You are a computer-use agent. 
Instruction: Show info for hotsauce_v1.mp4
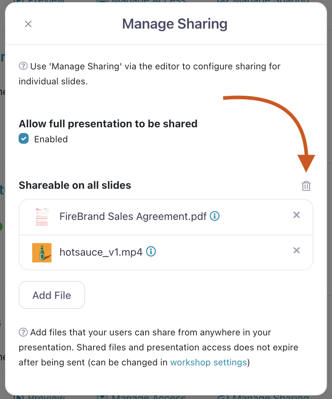tap(151, 252)
